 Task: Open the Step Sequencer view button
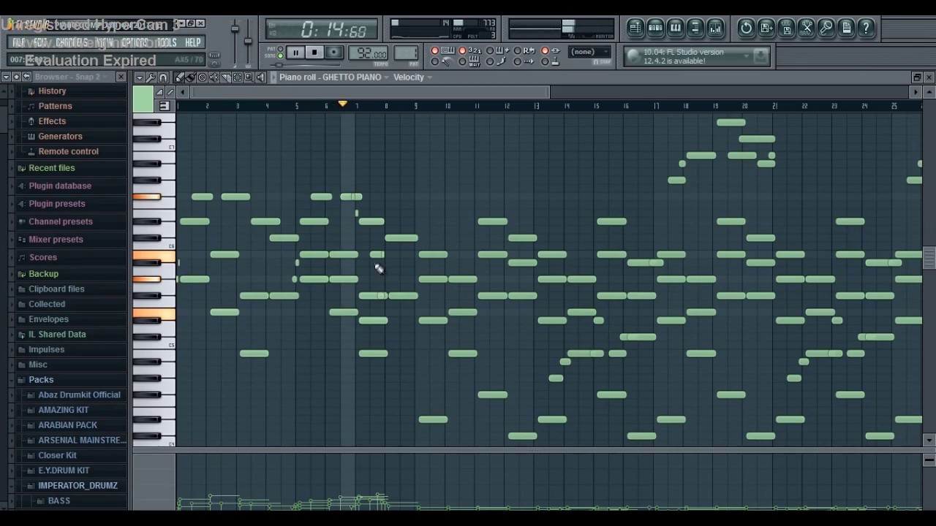(x=655, y=28)
